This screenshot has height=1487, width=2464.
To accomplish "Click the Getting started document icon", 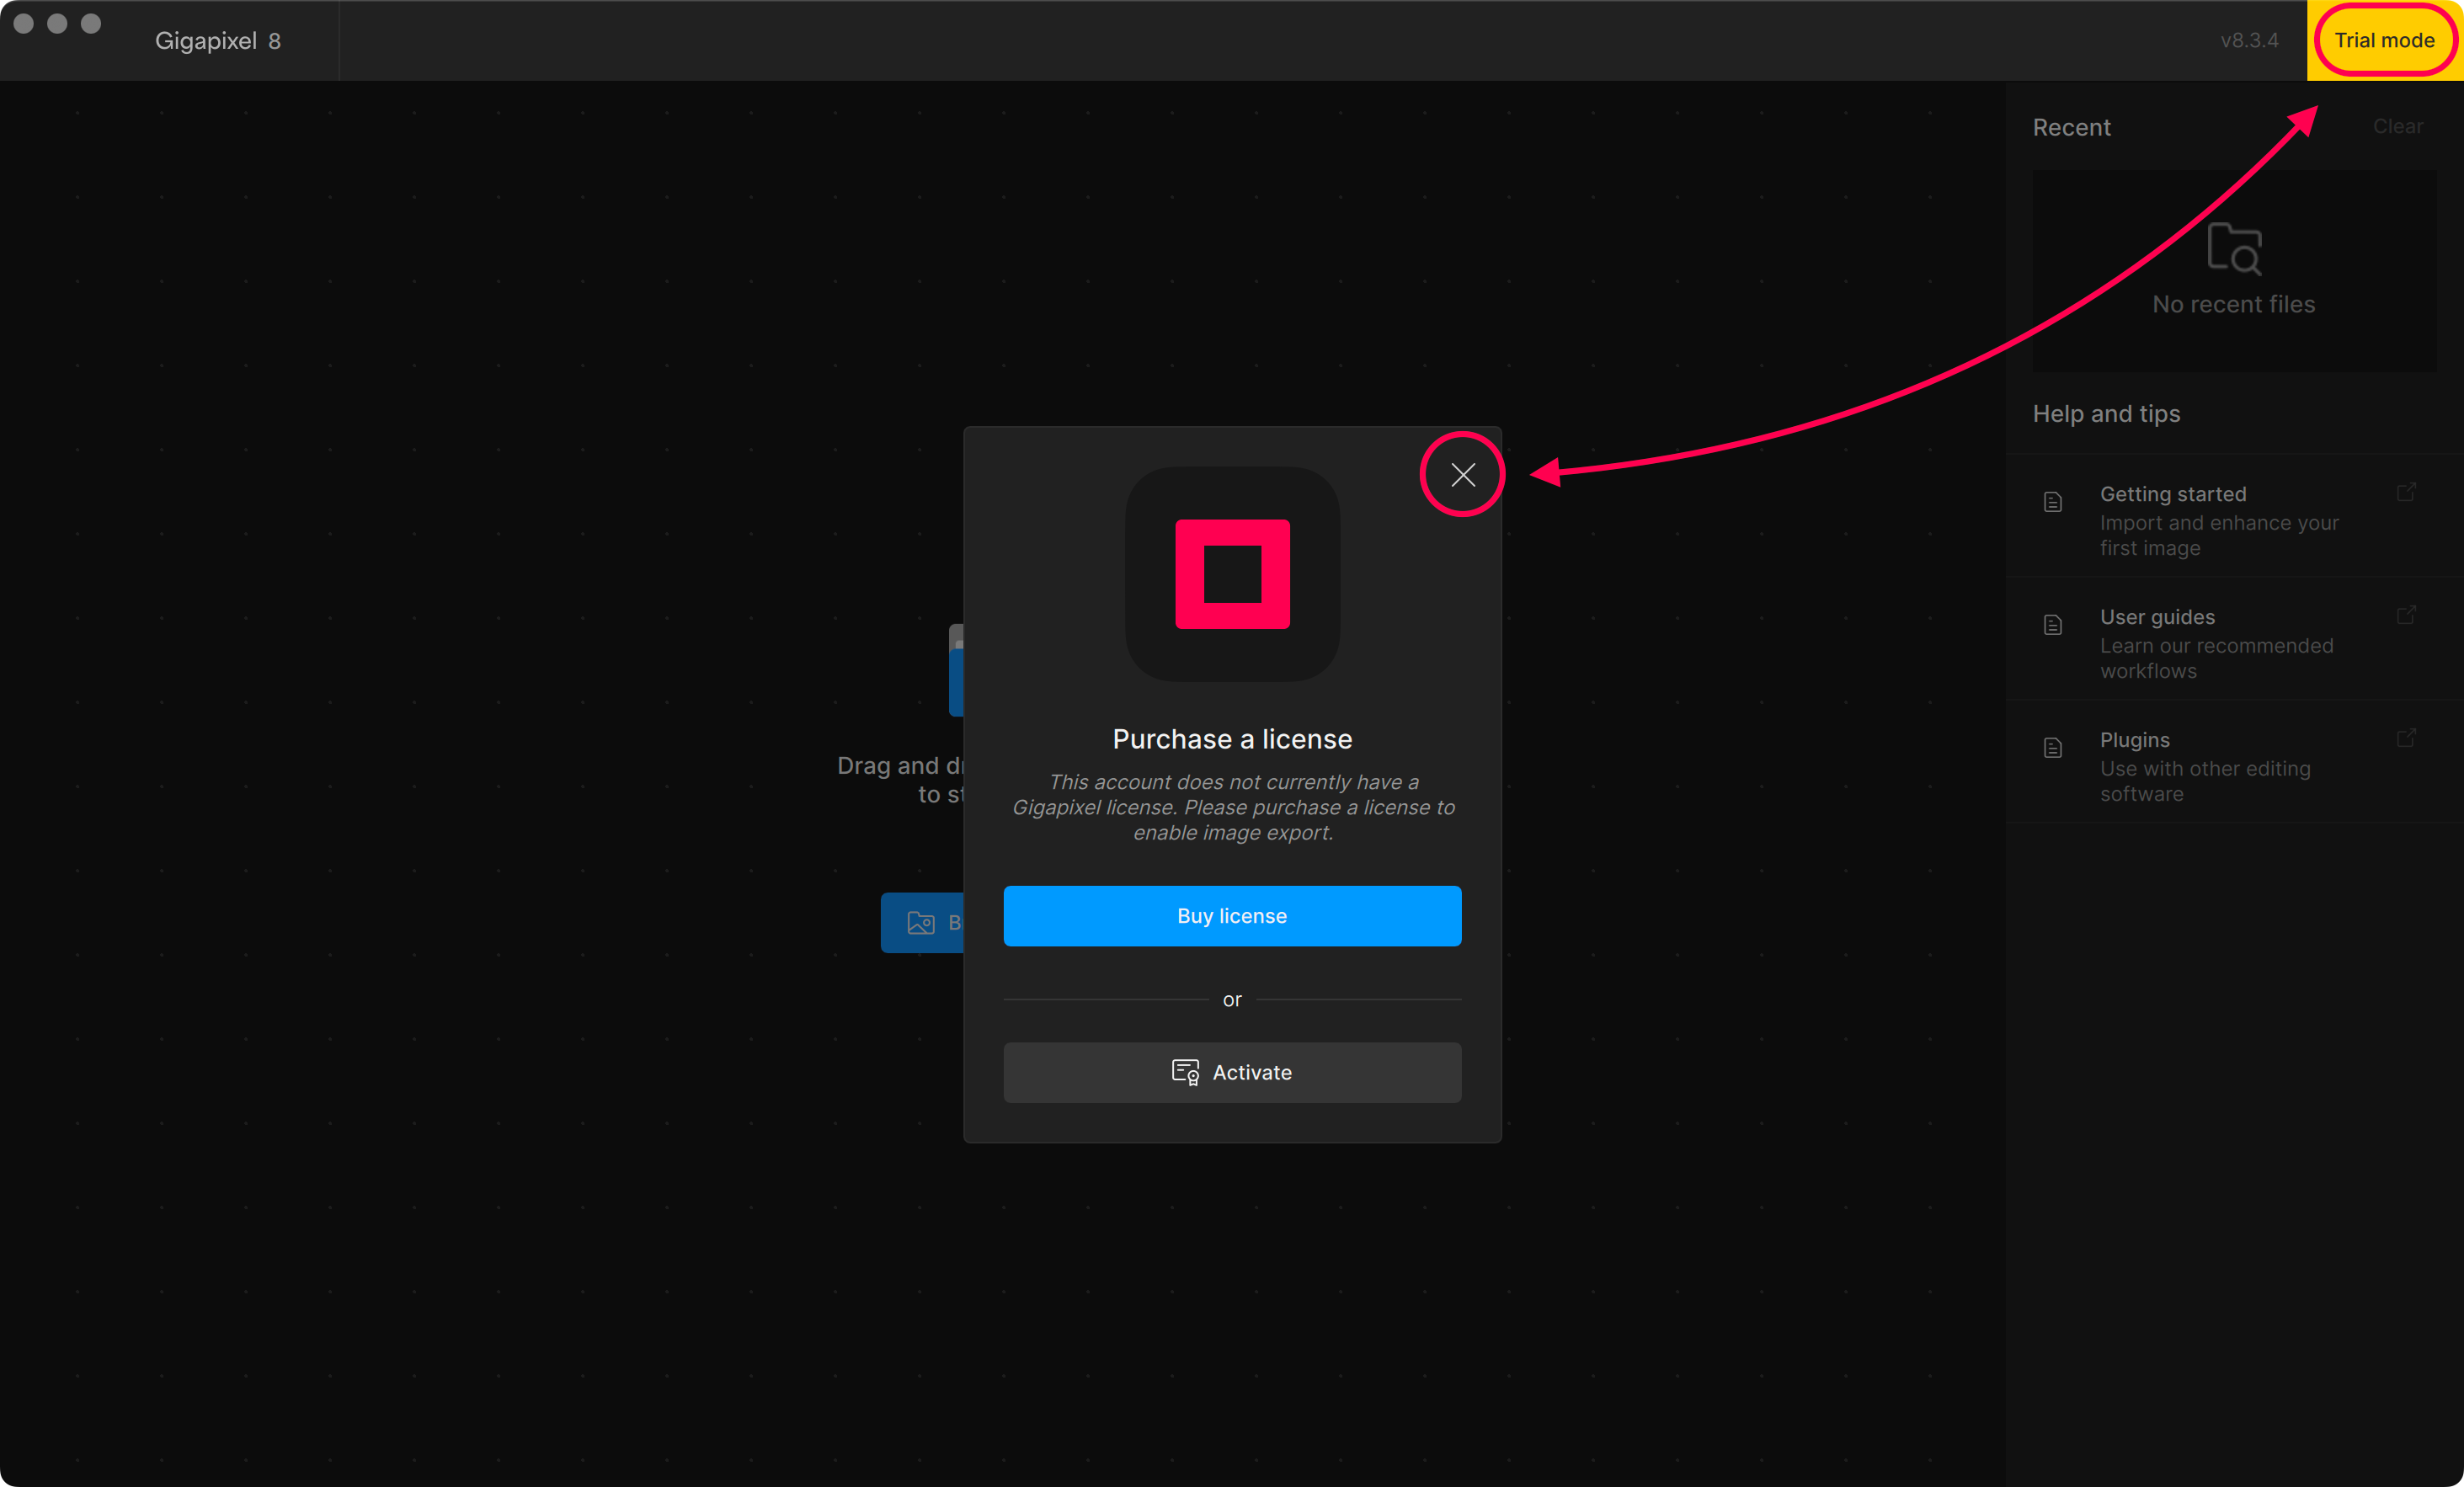I will 2053,502.
